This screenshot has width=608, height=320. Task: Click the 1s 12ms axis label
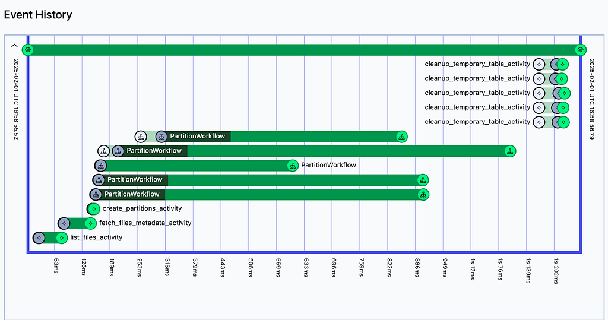(x=473, y=269)
